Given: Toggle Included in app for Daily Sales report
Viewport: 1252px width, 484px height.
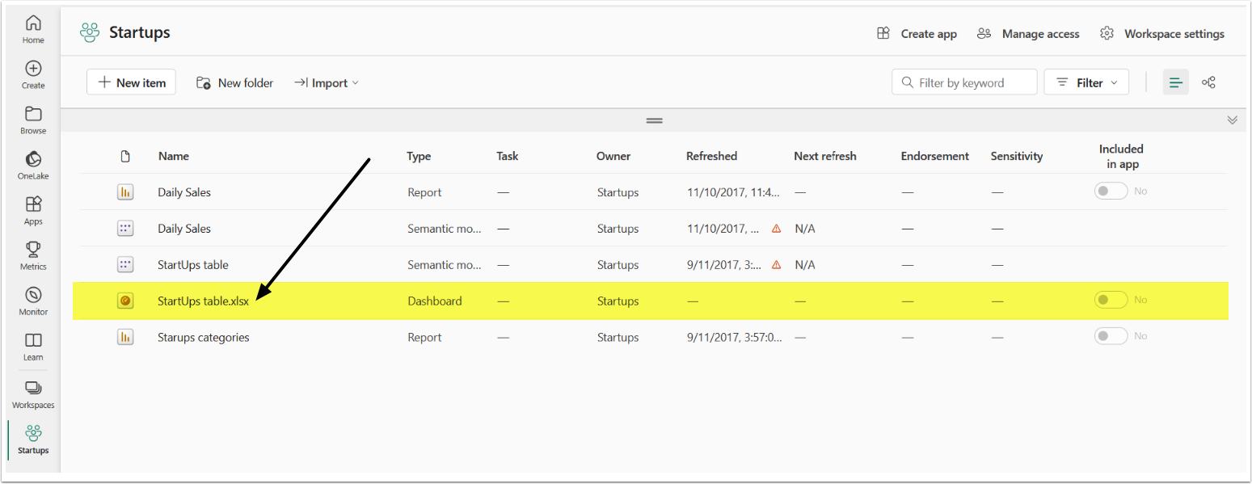Looking at the screenshot, I should coord(1111,191).
